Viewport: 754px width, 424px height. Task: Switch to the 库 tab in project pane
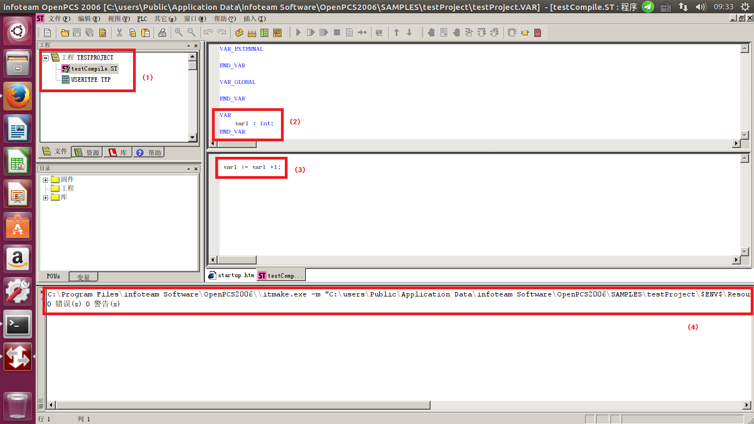[118, 152]
